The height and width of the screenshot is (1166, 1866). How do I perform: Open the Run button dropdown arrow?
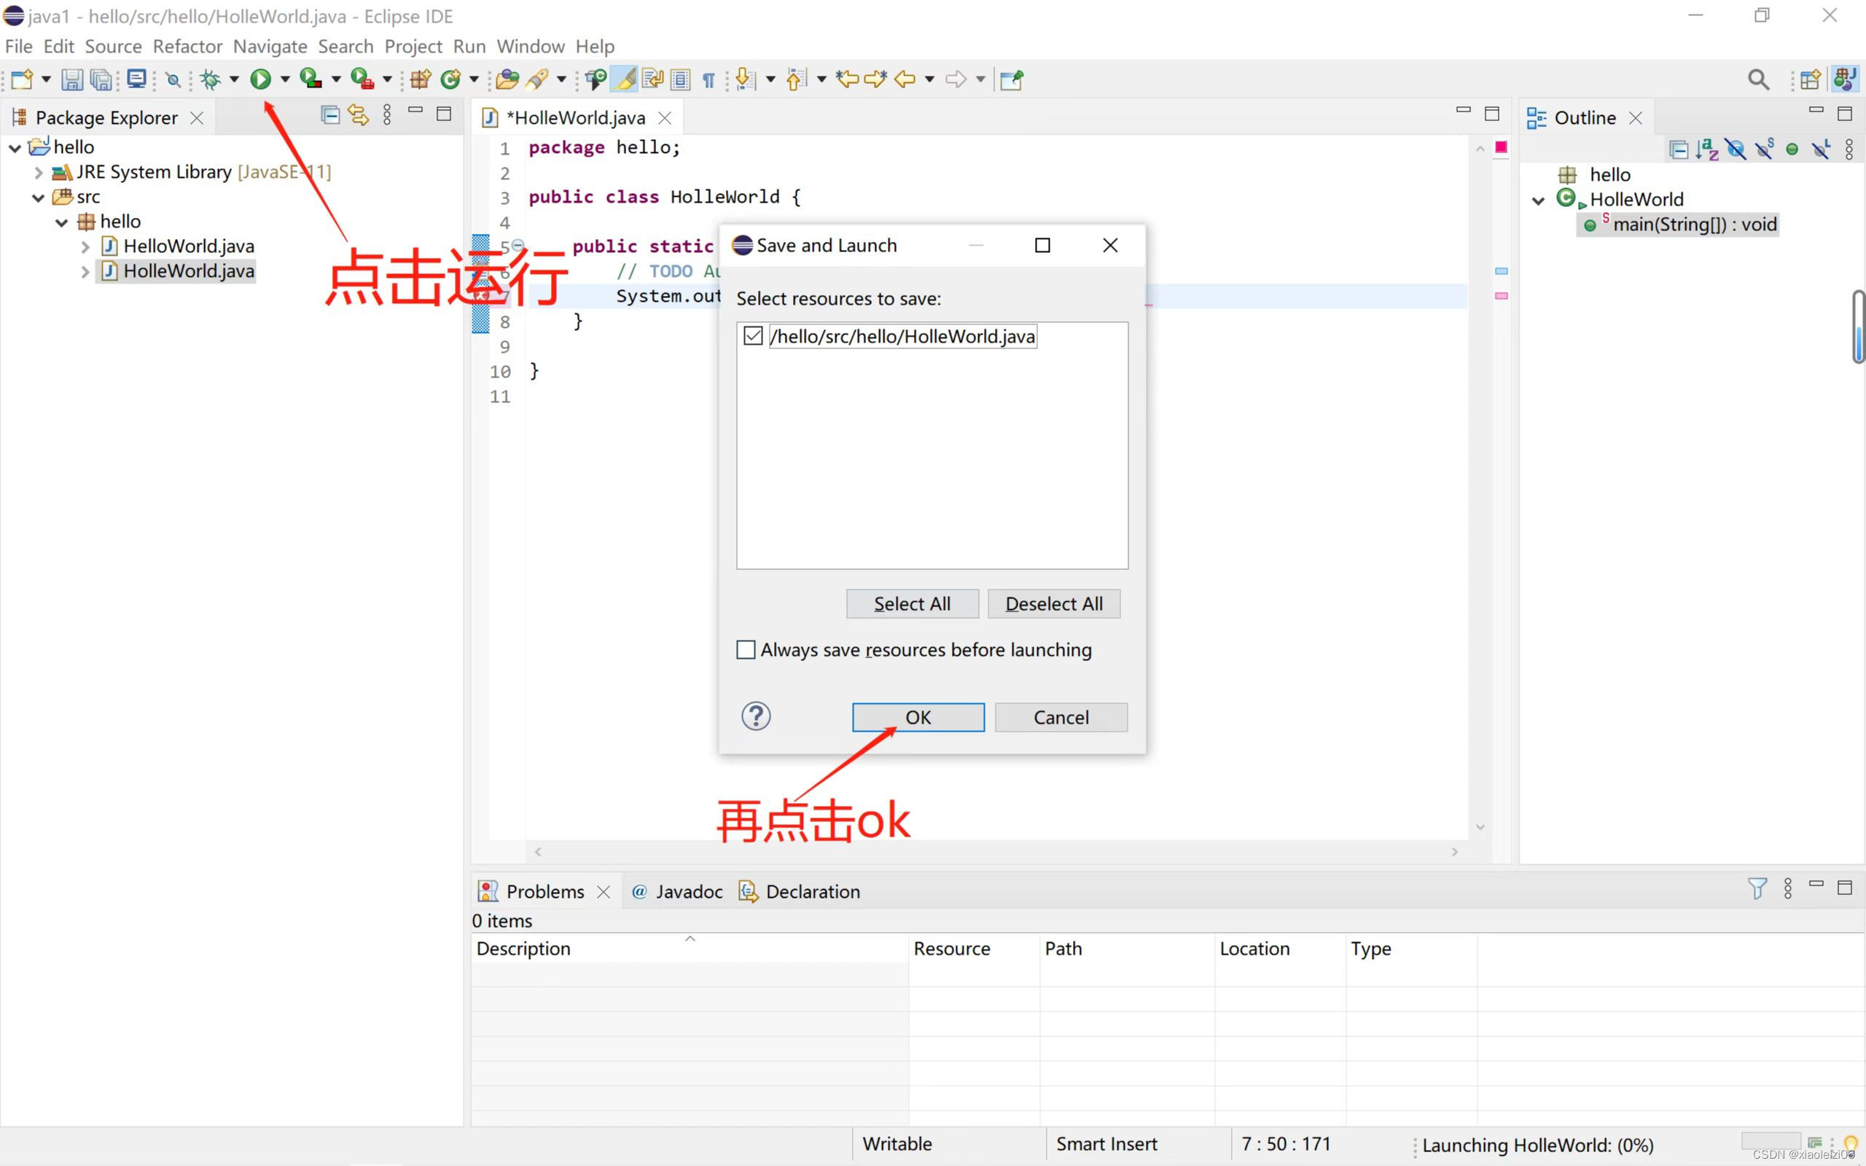pos(284,79)
